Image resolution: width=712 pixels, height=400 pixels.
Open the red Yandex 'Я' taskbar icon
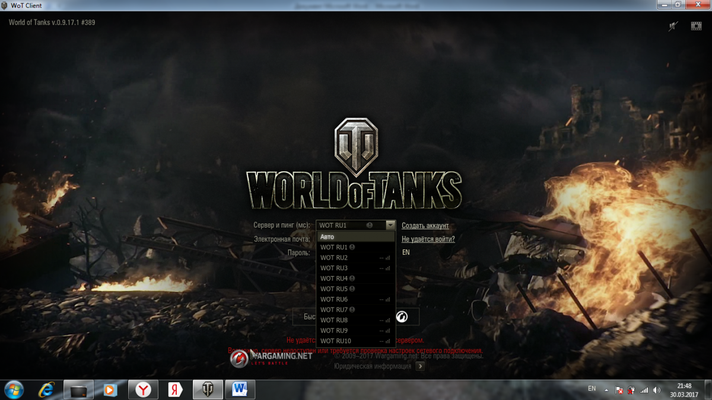point(176,389)
